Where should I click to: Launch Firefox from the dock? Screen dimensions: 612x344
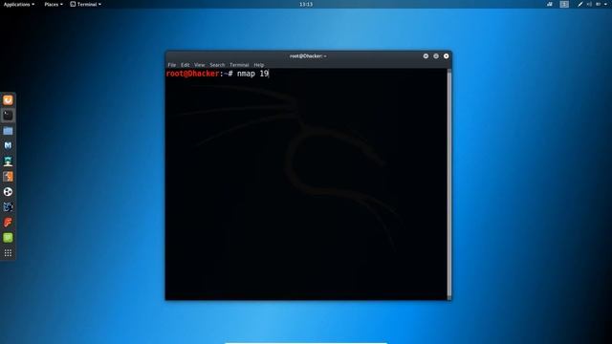[8, 100]
